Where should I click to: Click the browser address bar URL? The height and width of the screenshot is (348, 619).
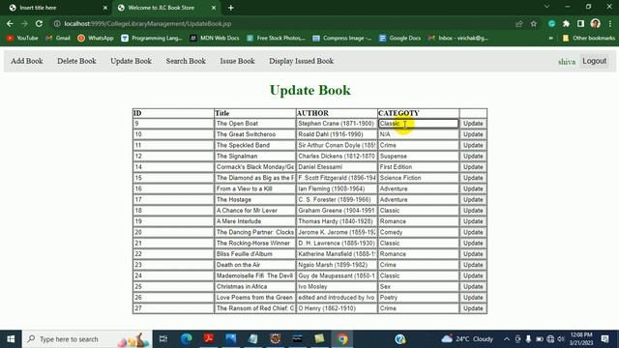(148, 23)
